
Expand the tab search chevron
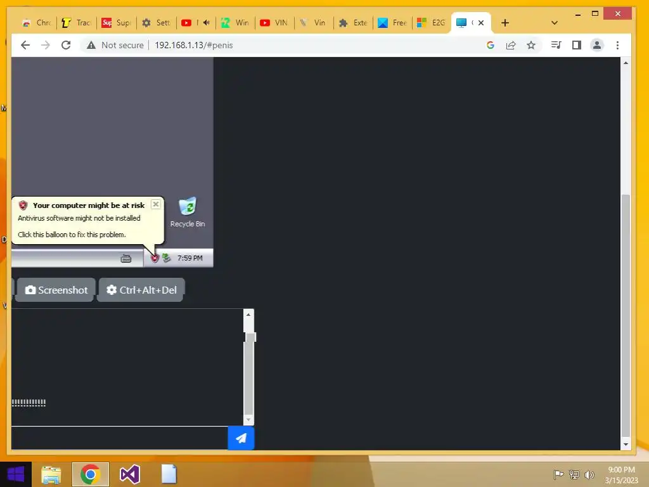point(555,23)
